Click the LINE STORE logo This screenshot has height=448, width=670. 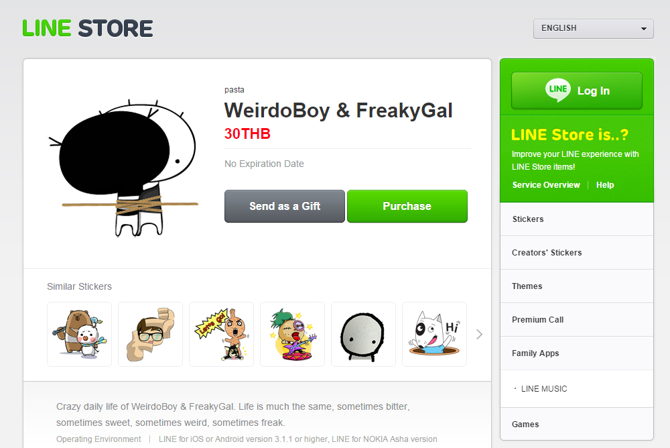[88, 28]
